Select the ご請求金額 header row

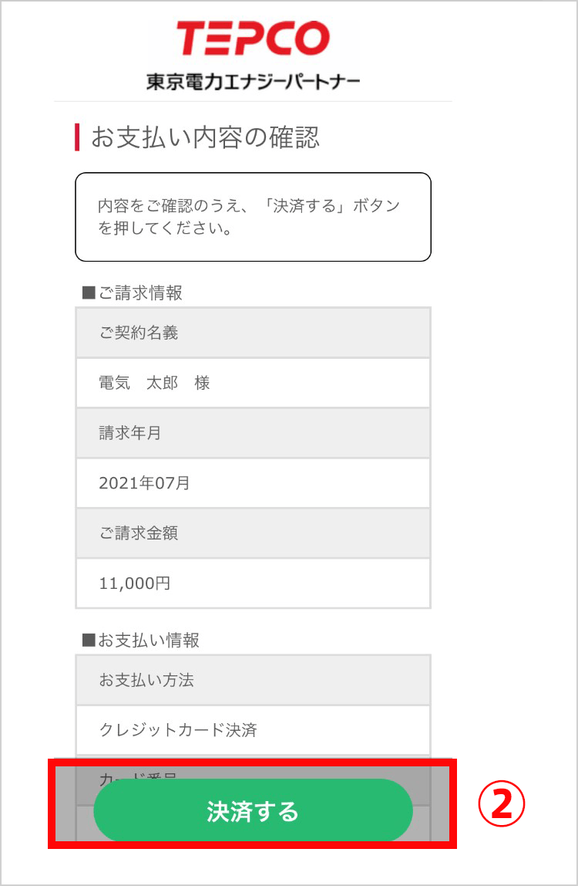point(253,533)
